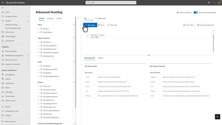222x125 pixels.
Task: Open Review in sidebar
Action: (x=8, y=87)
